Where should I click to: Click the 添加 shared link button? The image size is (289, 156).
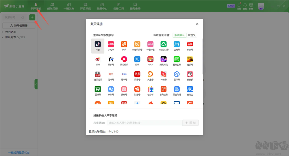pos(190,123)
